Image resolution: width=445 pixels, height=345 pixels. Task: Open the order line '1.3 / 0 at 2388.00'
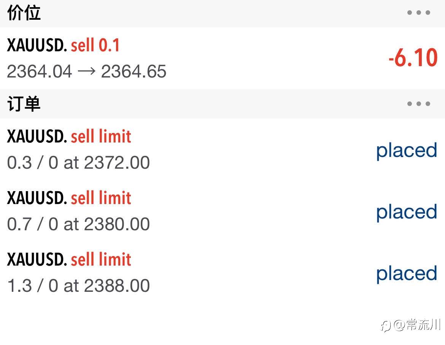point(78,286)
